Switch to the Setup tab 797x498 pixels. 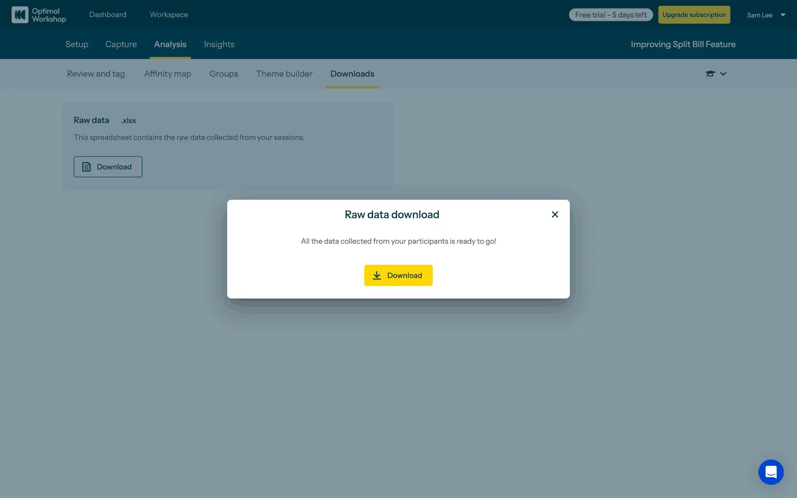point(77,44)
